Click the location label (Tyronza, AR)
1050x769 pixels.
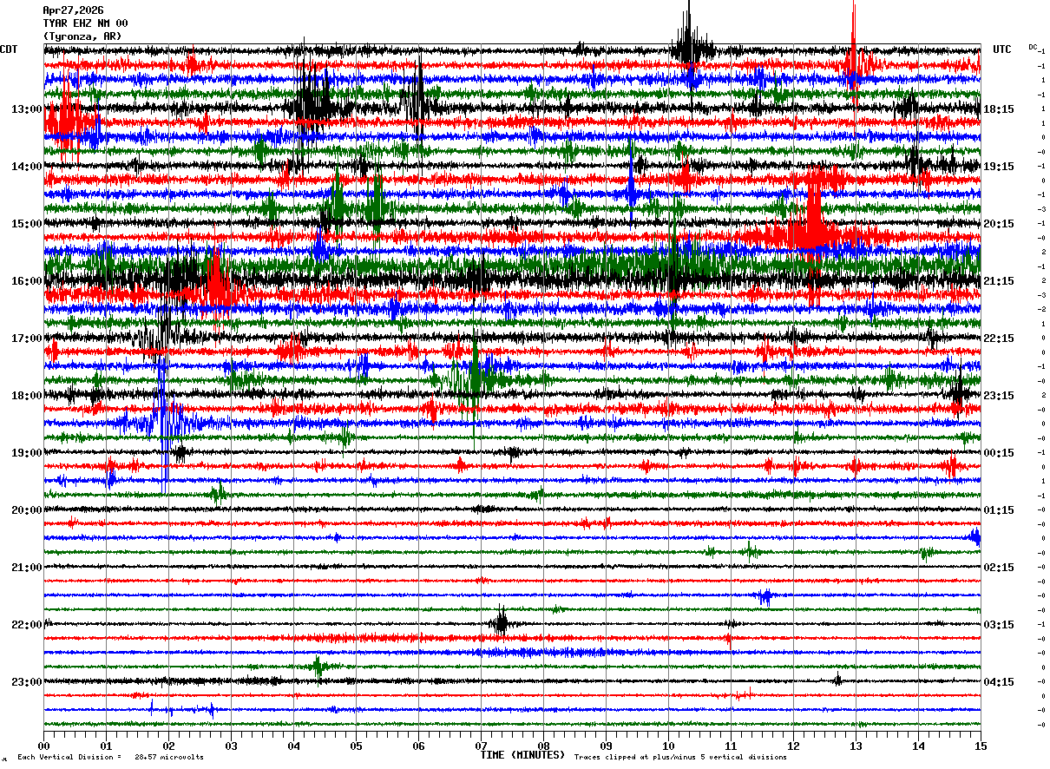coord(82,36)
